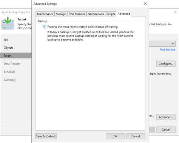Select the Advanced tab

(x=124, y=14)
